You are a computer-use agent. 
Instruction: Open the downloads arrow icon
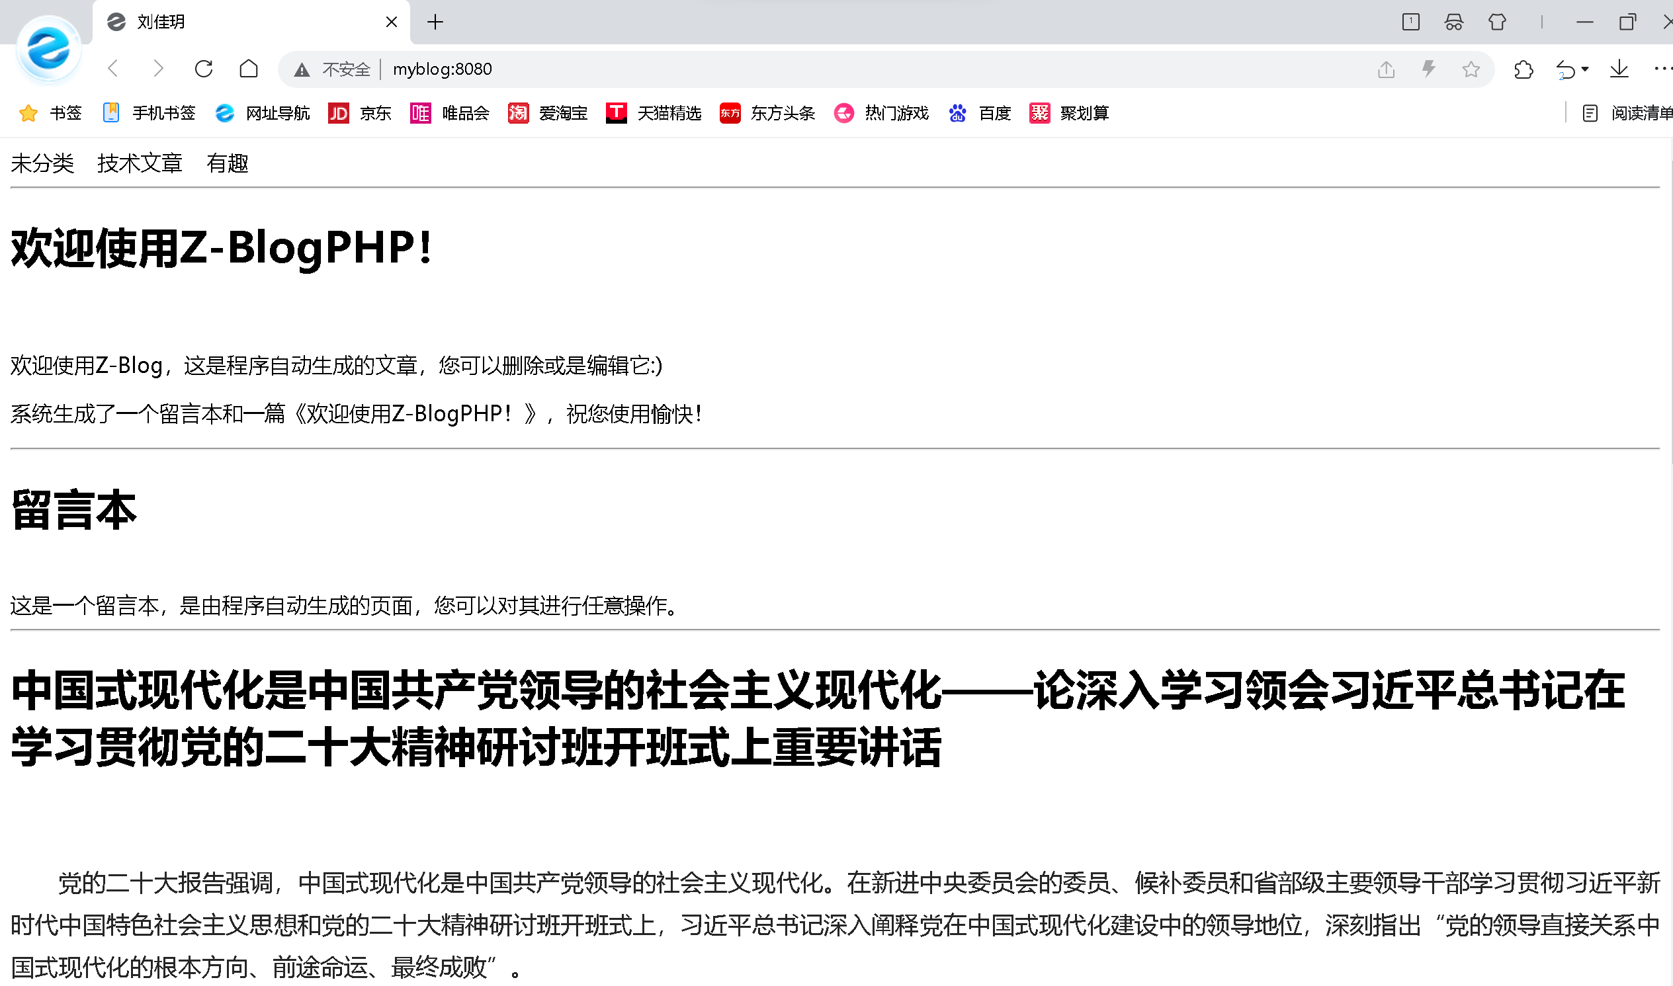(1619, 69)
